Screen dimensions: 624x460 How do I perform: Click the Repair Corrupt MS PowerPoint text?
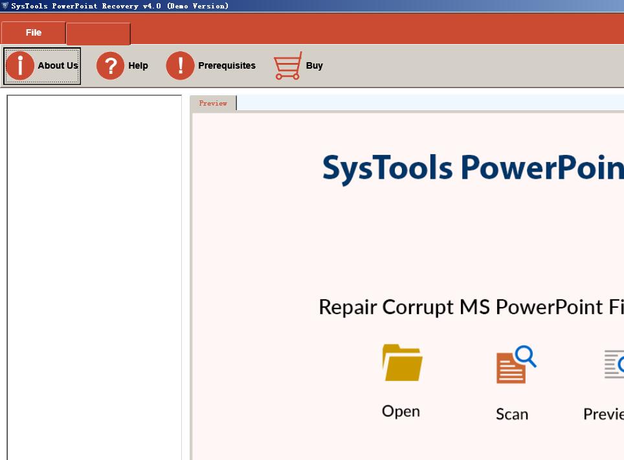[471, 307]
